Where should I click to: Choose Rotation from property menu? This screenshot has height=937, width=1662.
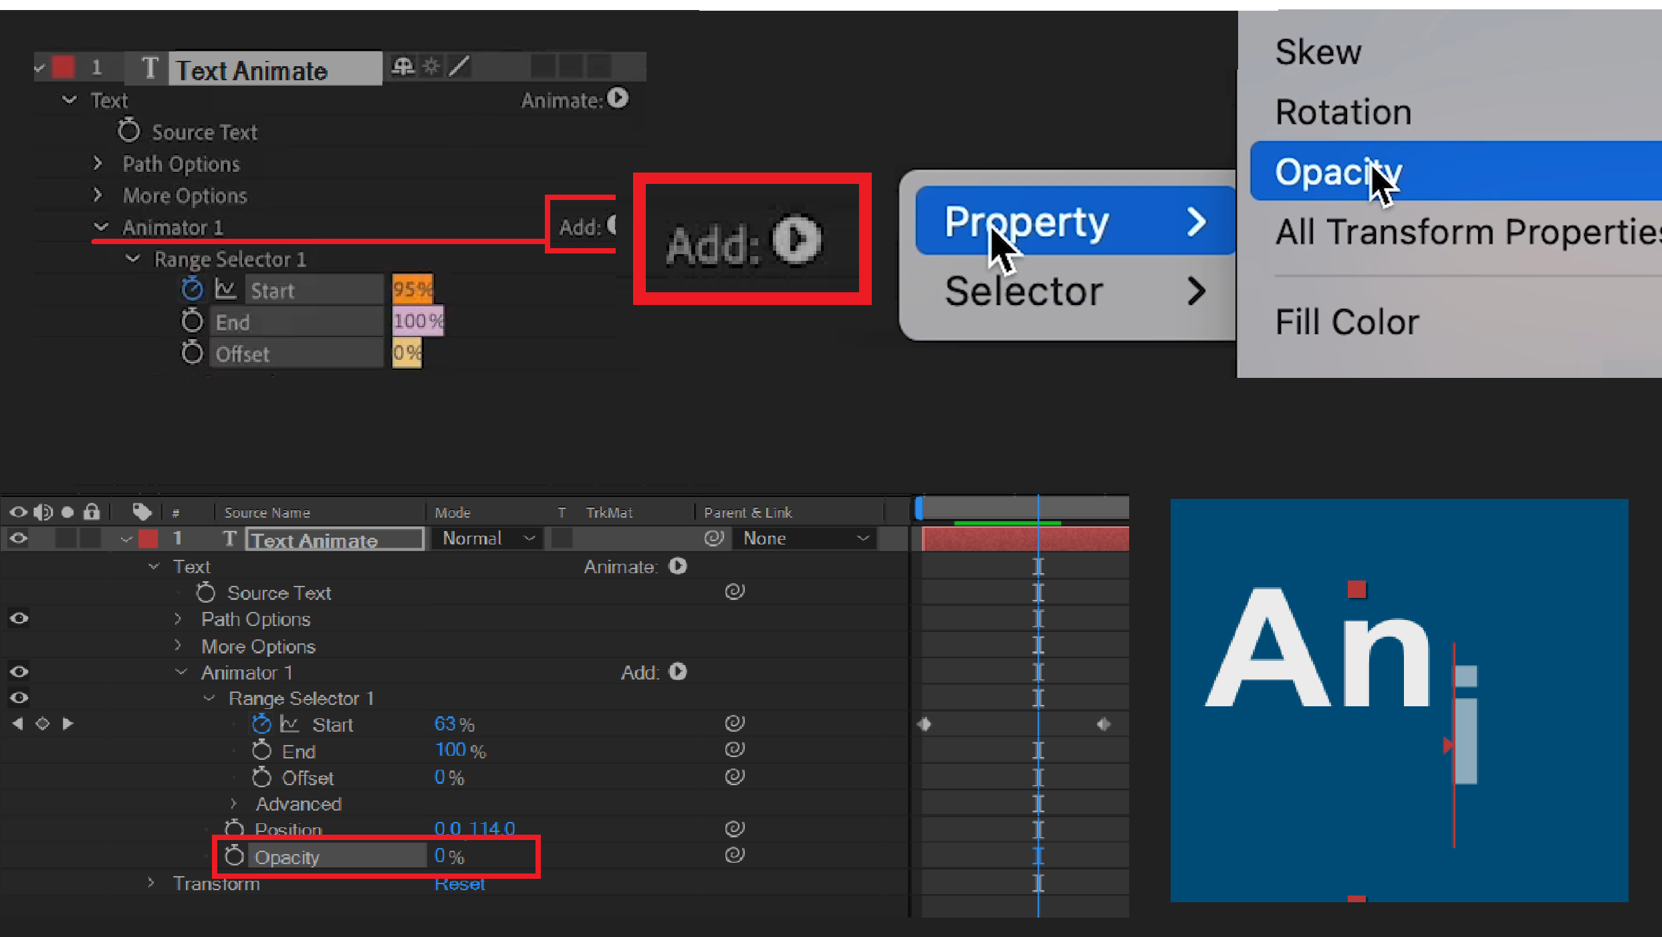tap(1343, 112)
